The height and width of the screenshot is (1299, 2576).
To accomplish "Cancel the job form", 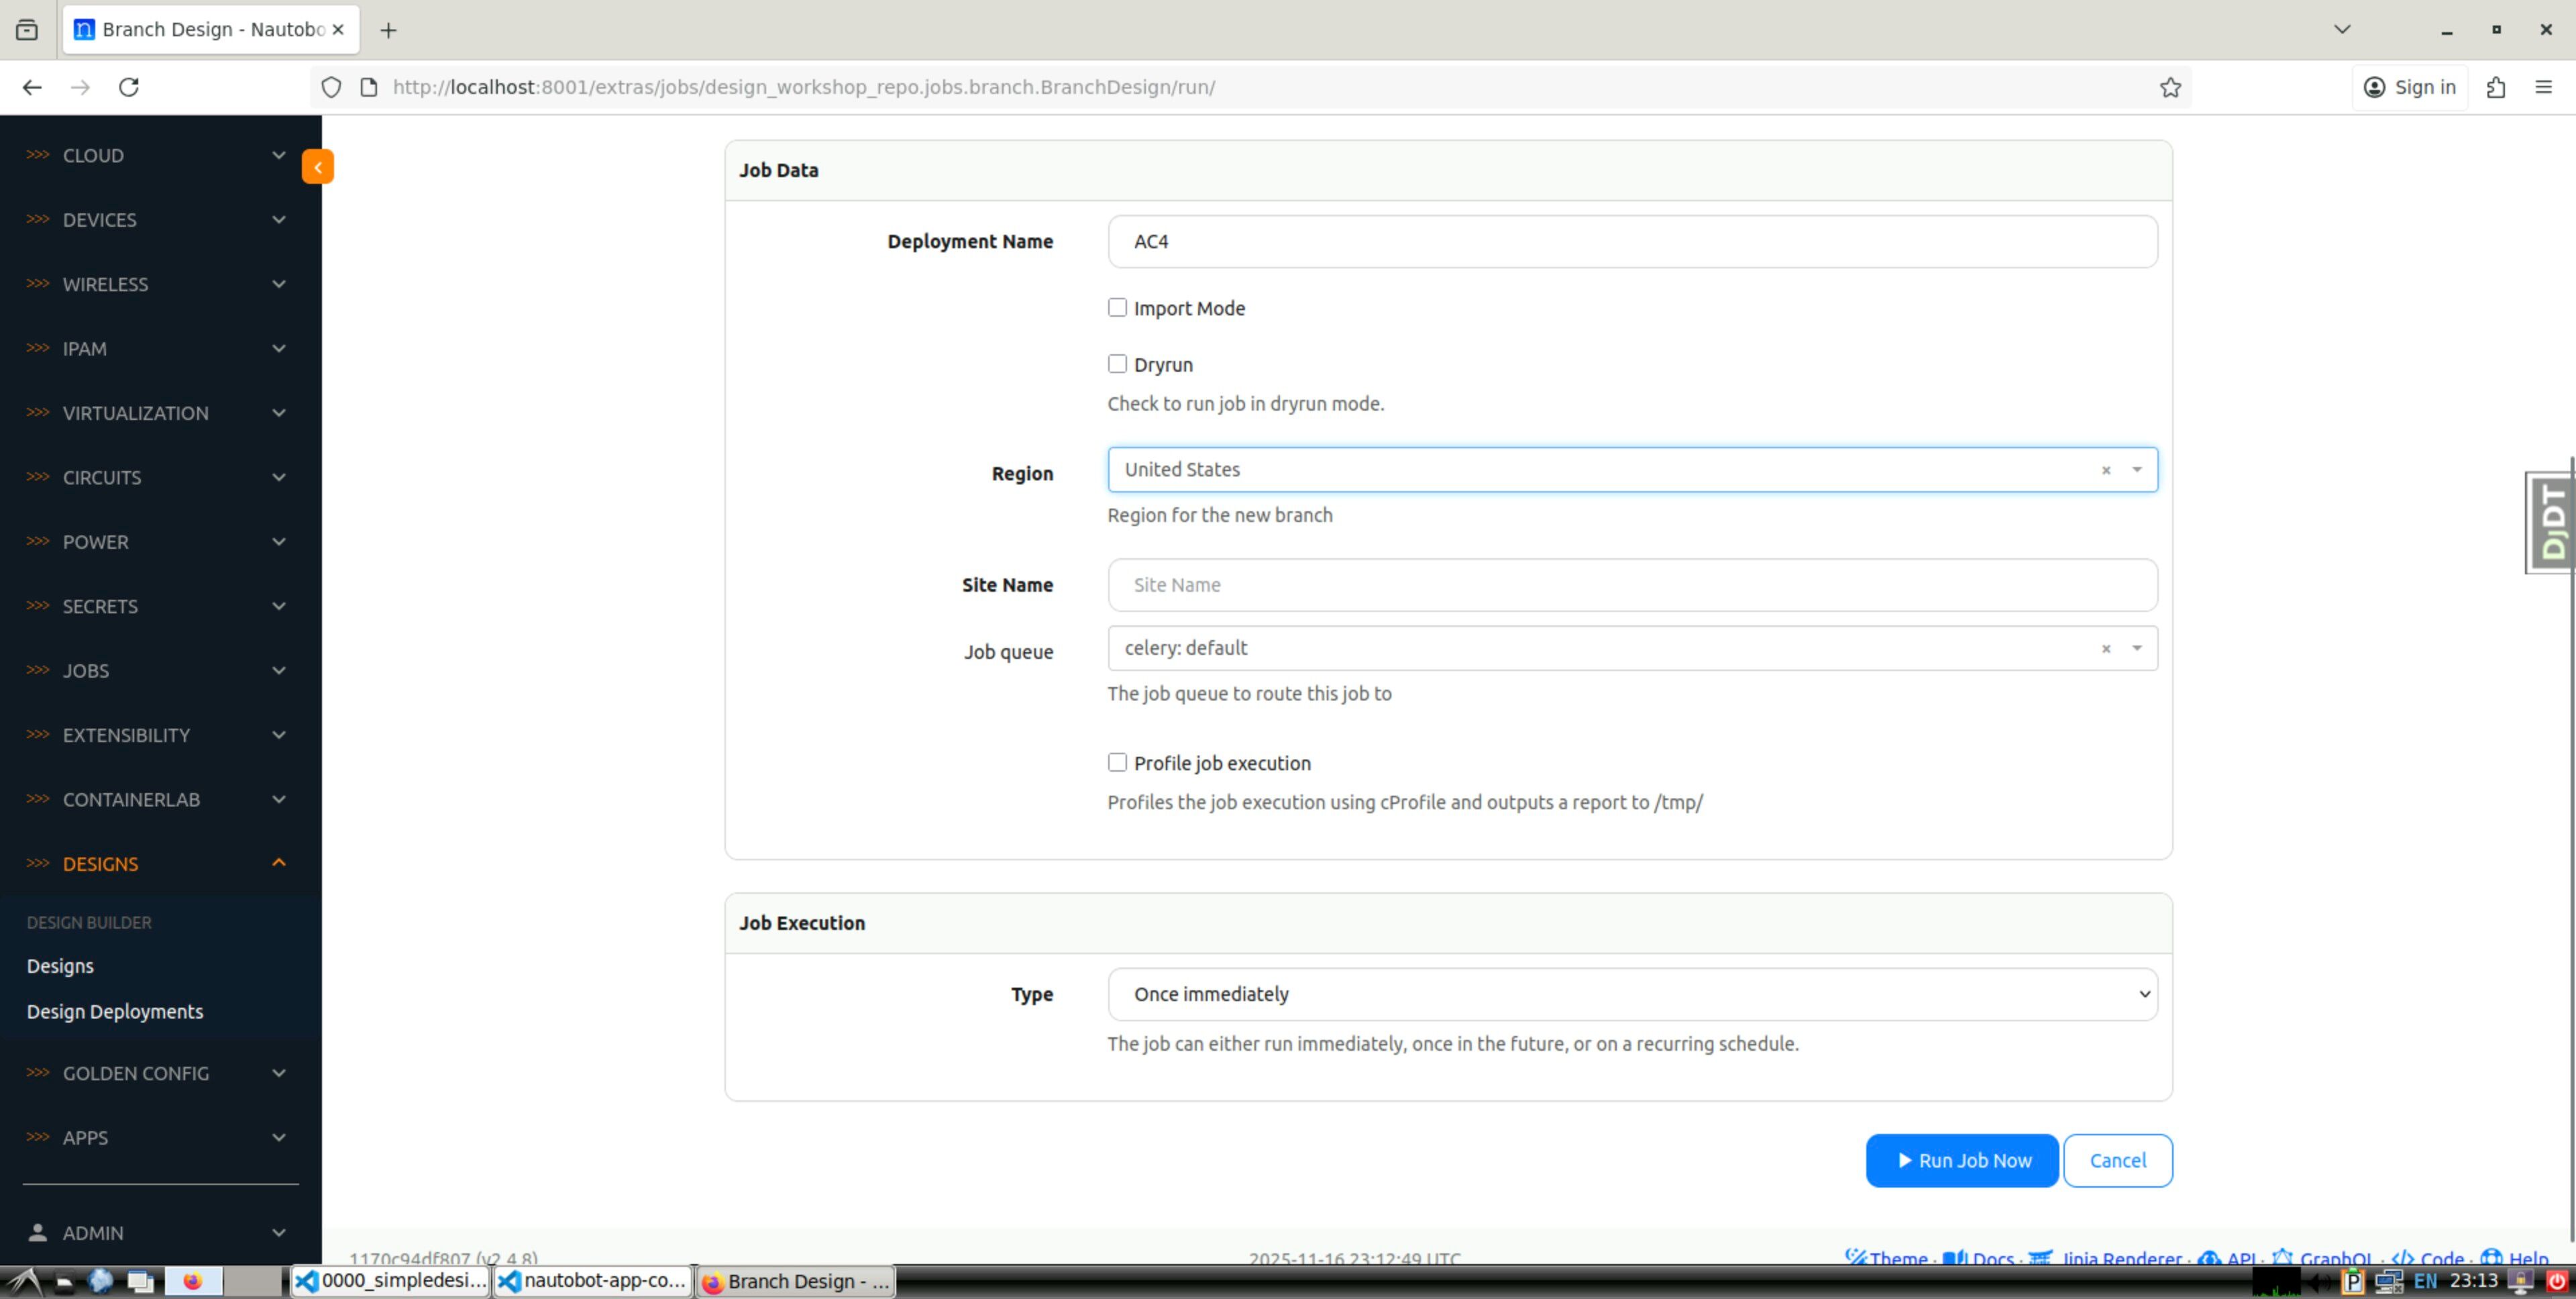I will [2117, 1160].
